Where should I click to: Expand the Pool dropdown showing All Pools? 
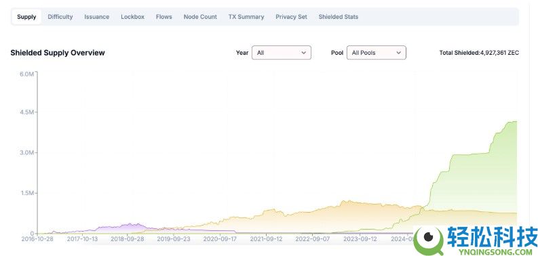tap(377, 53)
